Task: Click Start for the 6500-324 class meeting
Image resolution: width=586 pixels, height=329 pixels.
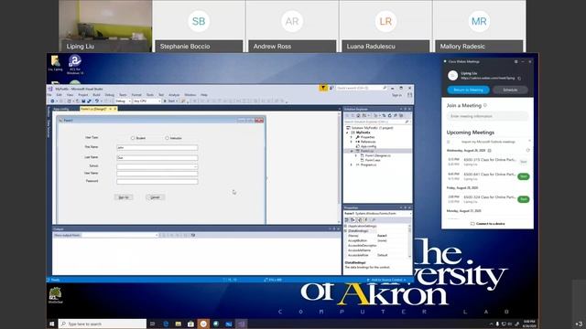Action: point(523,199)
